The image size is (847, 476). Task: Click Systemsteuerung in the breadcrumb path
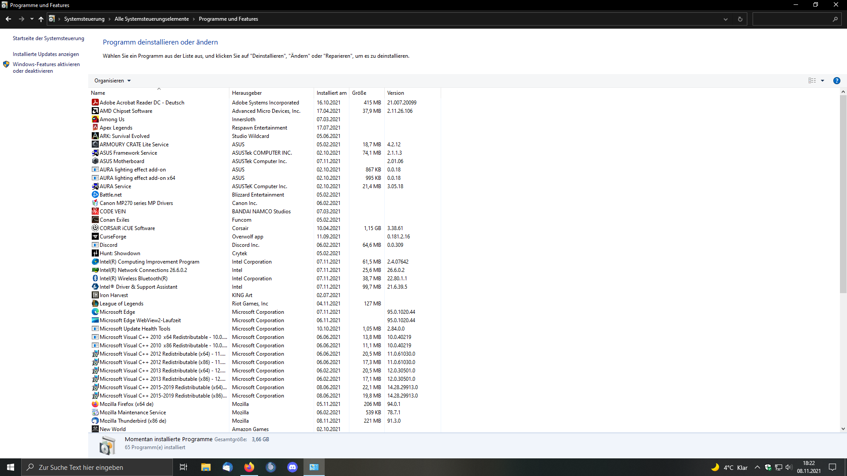tap(84, 19)
